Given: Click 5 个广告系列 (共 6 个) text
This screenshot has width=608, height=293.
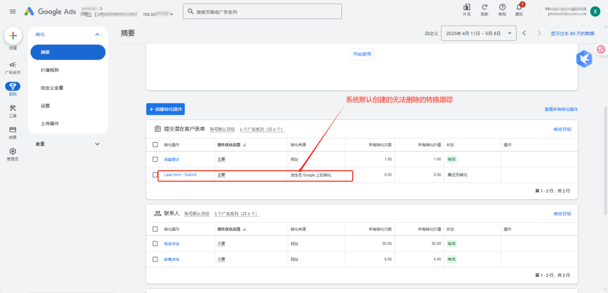Looking at the screenshot, I should pos(236,214).
